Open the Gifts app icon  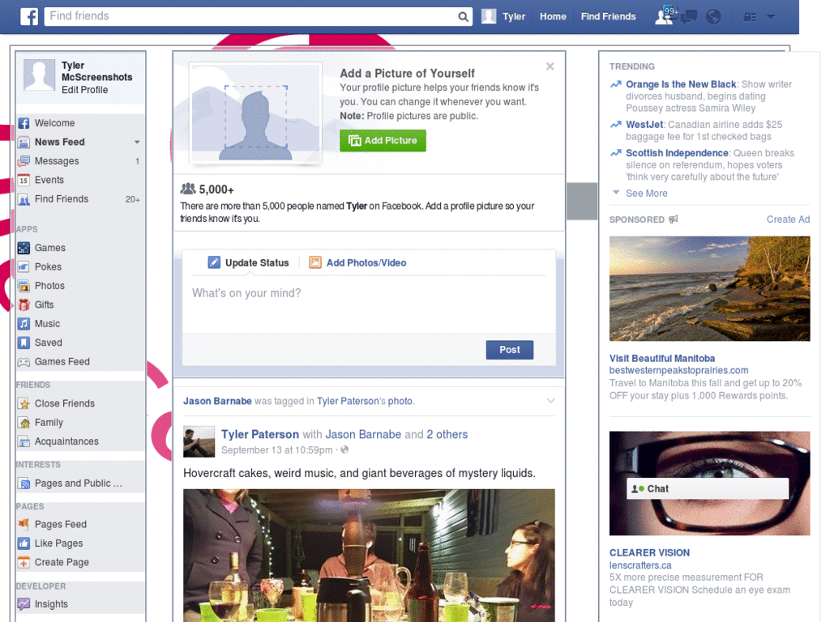pos(24,305)
